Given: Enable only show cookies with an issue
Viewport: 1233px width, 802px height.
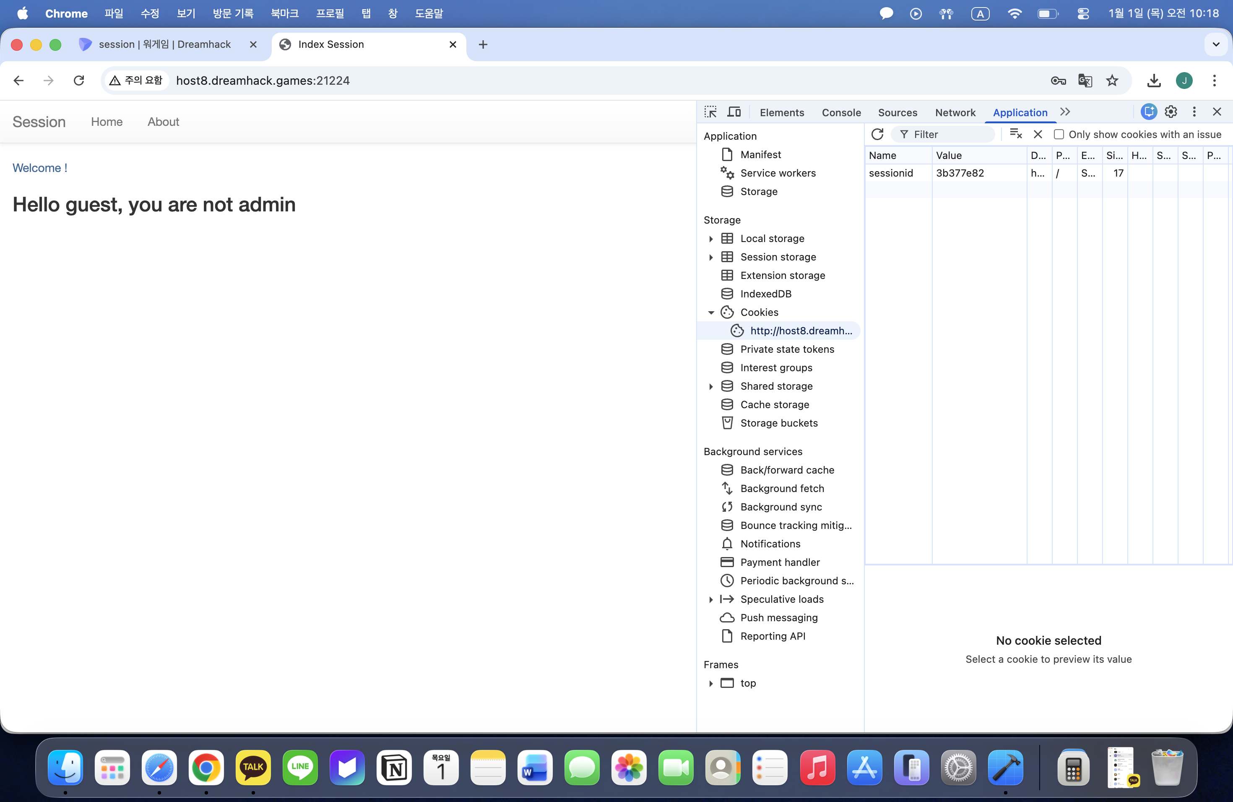Looking at the screenshot, I should 1059,134.
